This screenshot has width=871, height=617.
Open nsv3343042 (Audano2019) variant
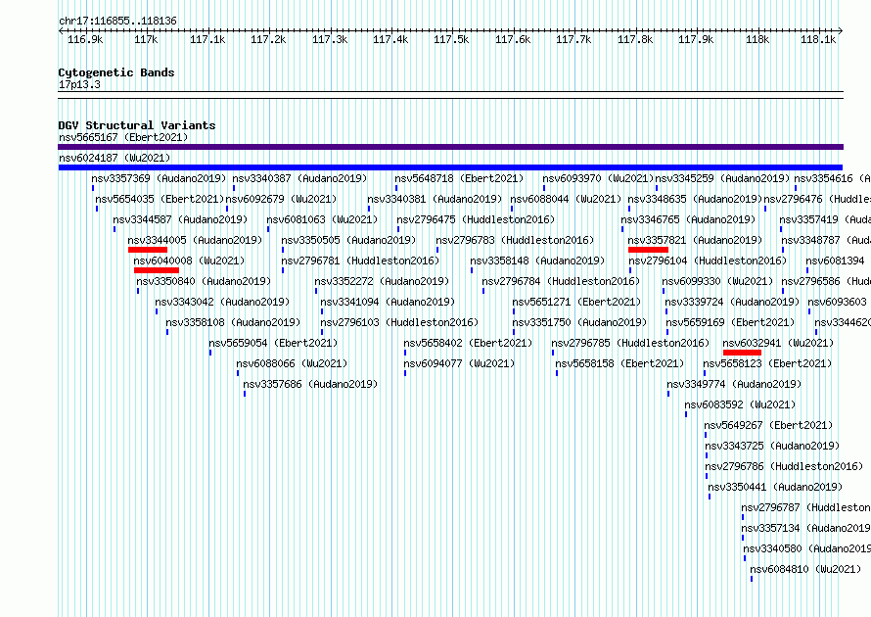(223, 302)
